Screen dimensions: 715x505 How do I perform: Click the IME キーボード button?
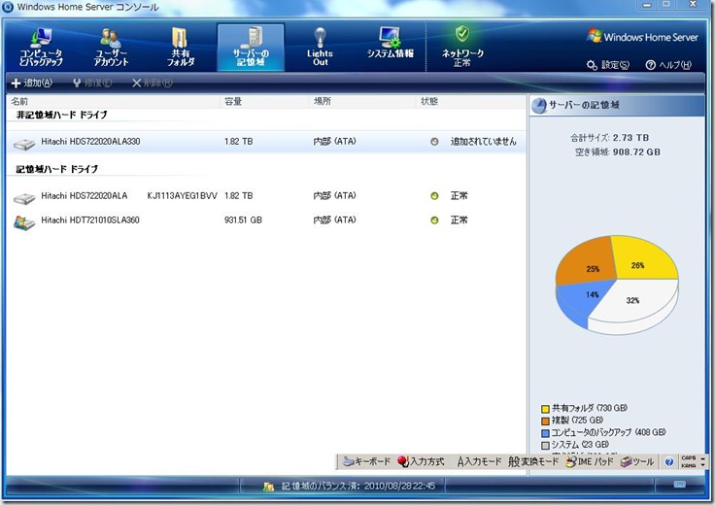pyautogui.click(x=366, y=461)
